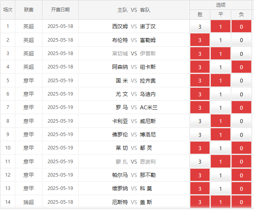254x210 pixels.
Task: Toggle win (3) for 厄斯特 VS 盖斯
Action: [x=200, y=202]
